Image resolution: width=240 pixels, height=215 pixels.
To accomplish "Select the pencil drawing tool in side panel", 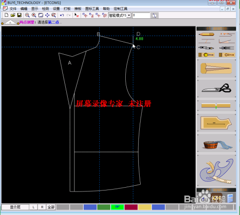I will (206, 34).
